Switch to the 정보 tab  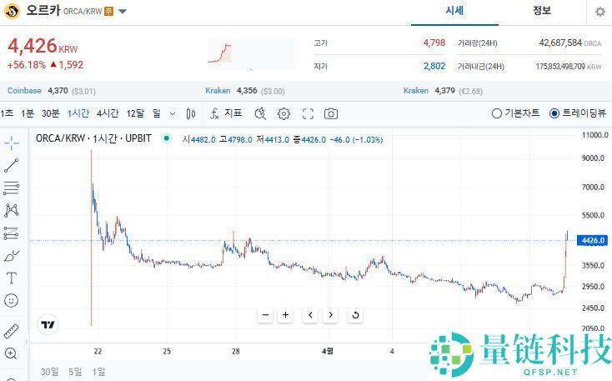[x=542, y=11]
